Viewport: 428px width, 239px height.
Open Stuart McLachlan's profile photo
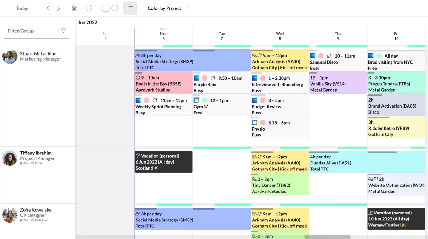point(10,57)
